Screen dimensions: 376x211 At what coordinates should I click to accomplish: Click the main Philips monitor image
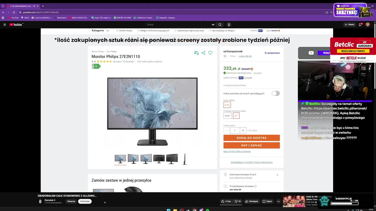pos(152,111)
